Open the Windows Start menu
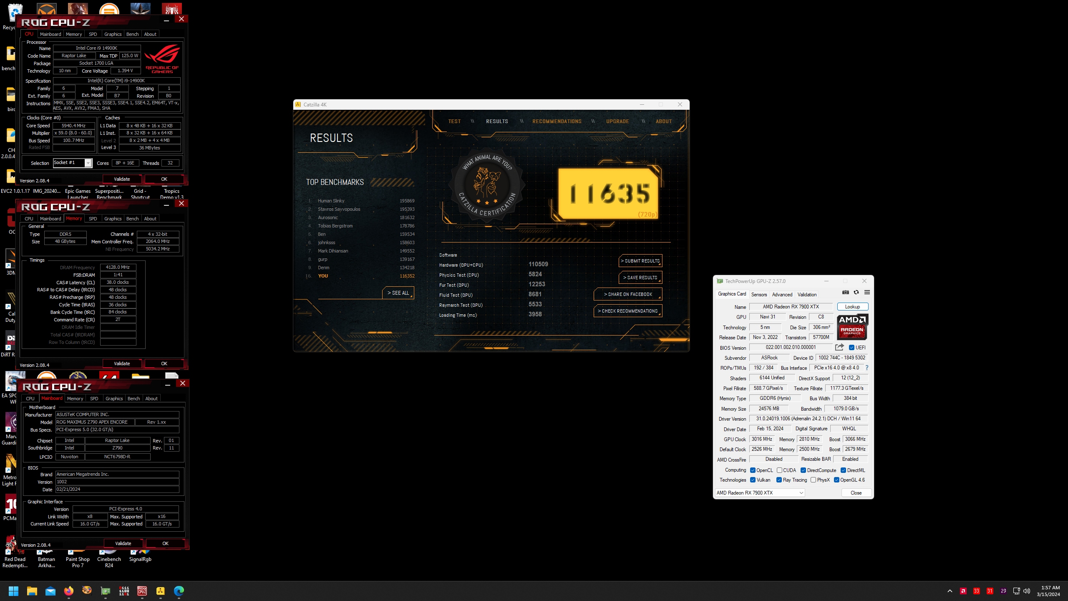This screenshot has height=601, width=1068. click(13, 591)
